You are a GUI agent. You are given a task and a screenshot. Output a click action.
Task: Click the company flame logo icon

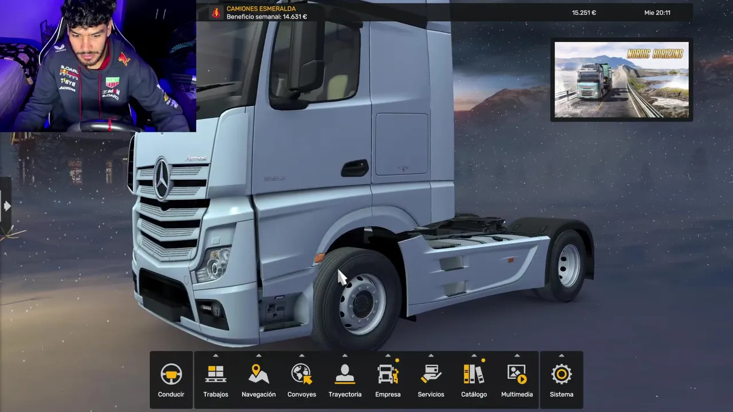point(216,13)
